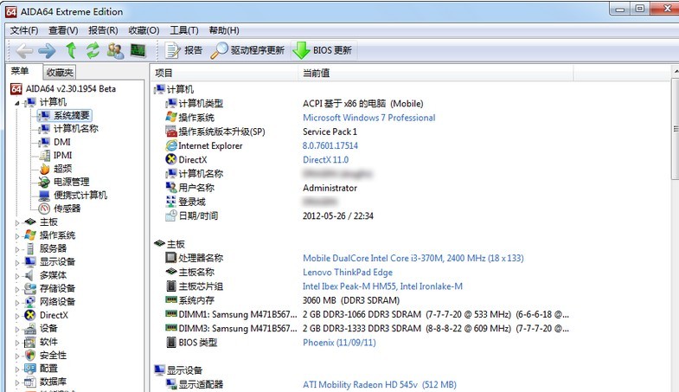
Task: Collapse the 计算机 tree node
Action: click(17, 103)
